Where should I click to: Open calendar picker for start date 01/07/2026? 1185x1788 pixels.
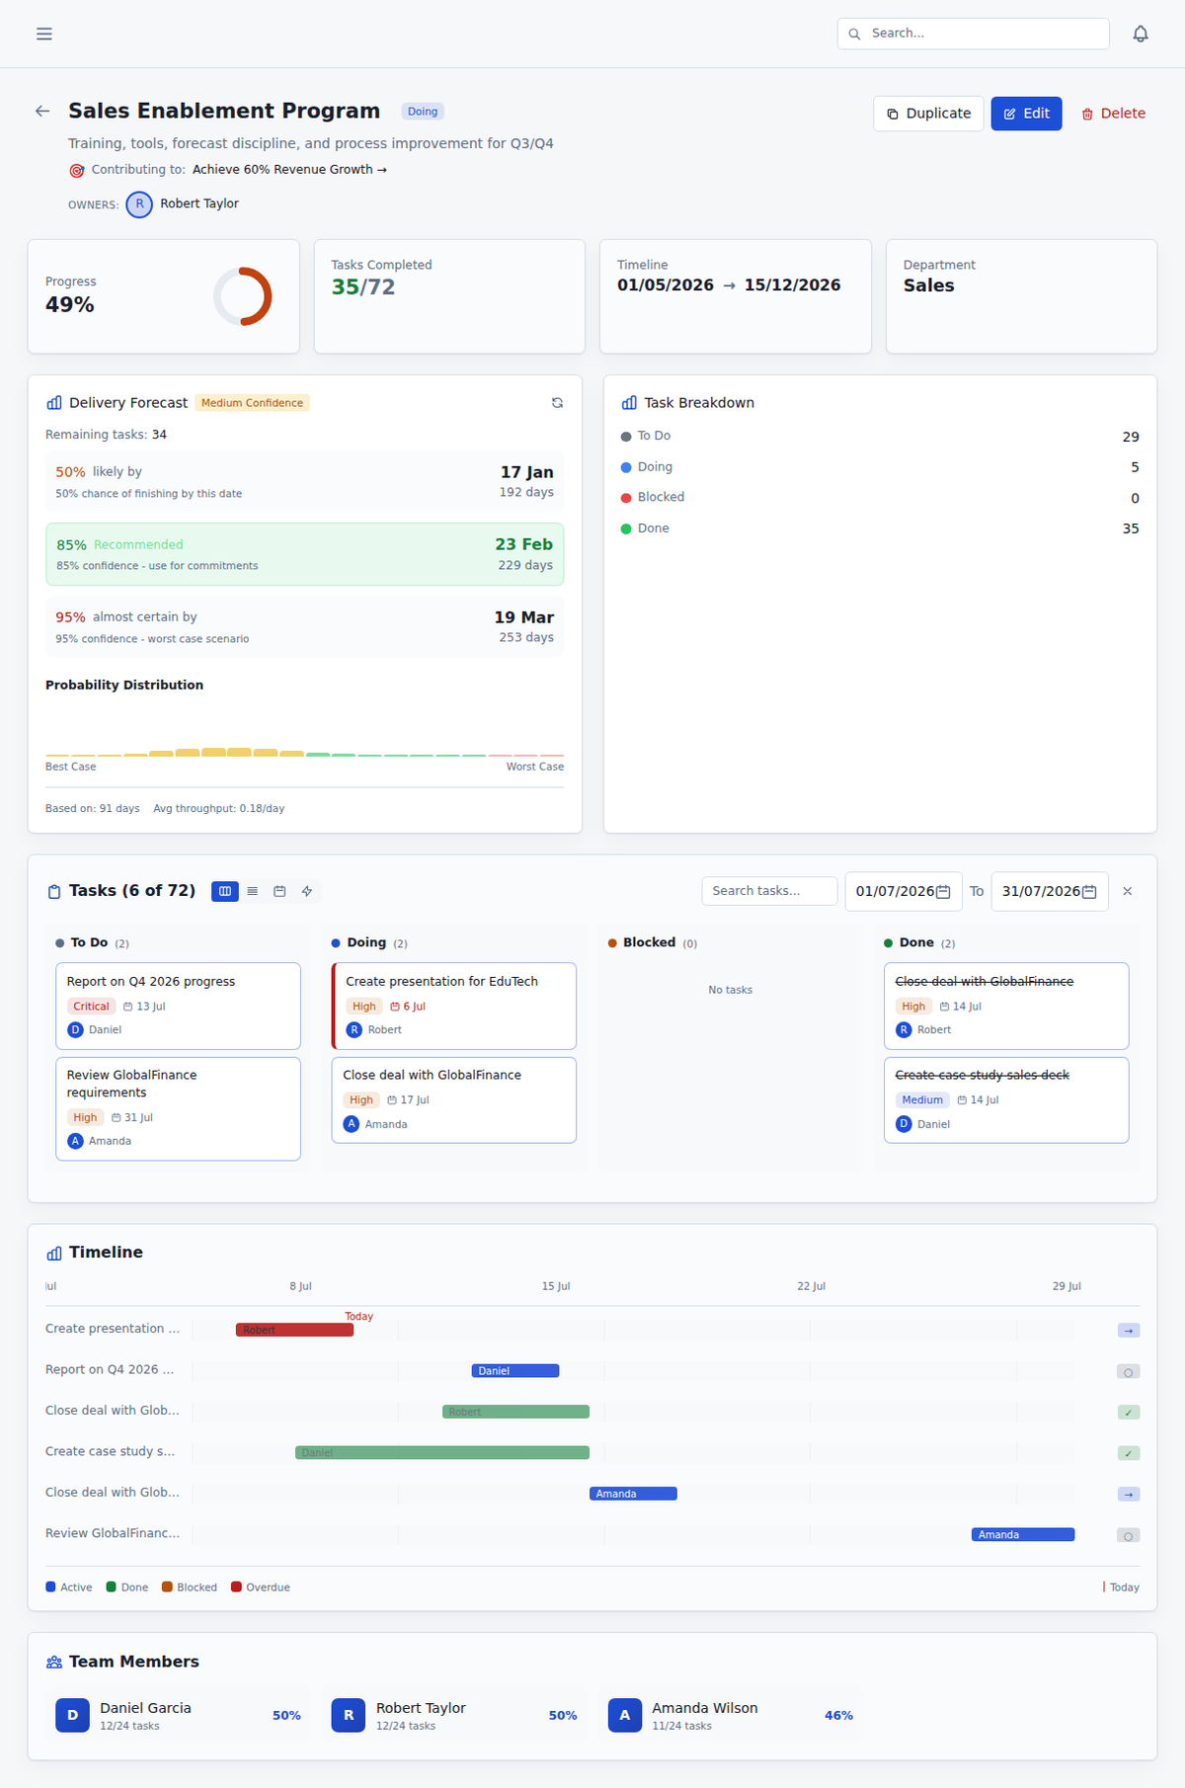click(x=943, y=892)
